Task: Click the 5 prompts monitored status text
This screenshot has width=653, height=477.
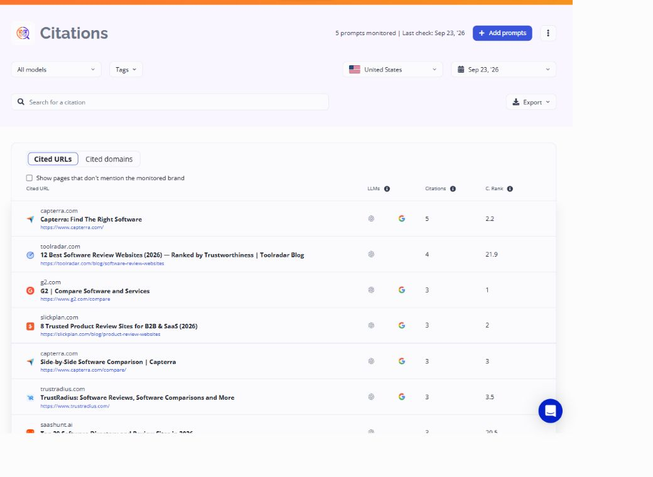Action: [x=365, y=33]
